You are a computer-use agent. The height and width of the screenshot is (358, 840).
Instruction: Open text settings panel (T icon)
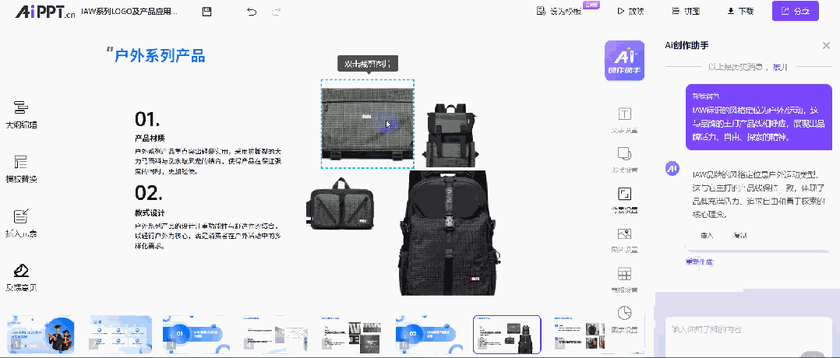625,120
